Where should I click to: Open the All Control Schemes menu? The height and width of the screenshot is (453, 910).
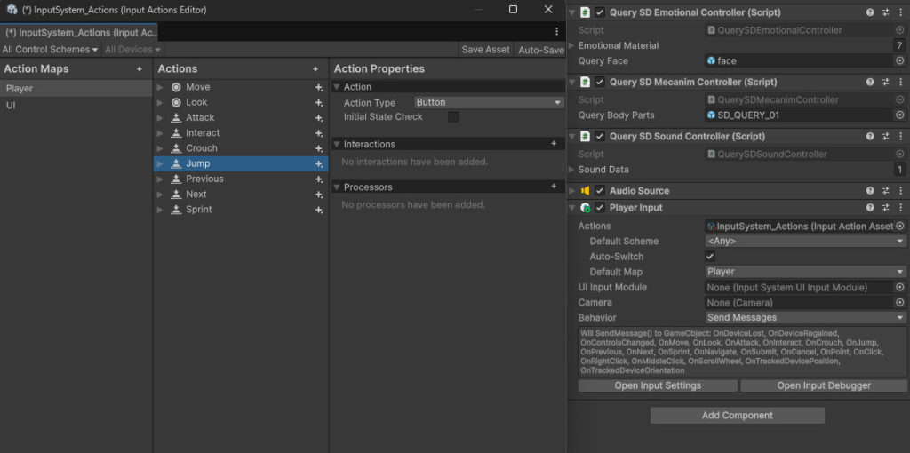[x=50, y=50]
